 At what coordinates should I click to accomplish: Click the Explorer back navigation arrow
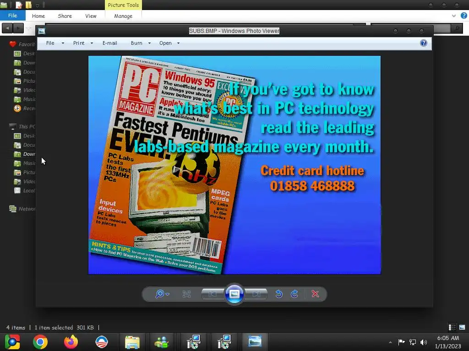[7, 28]
